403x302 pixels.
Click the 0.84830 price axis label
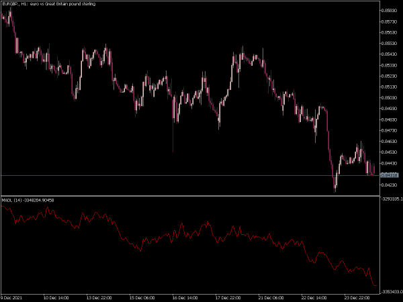tap(390, 119)
